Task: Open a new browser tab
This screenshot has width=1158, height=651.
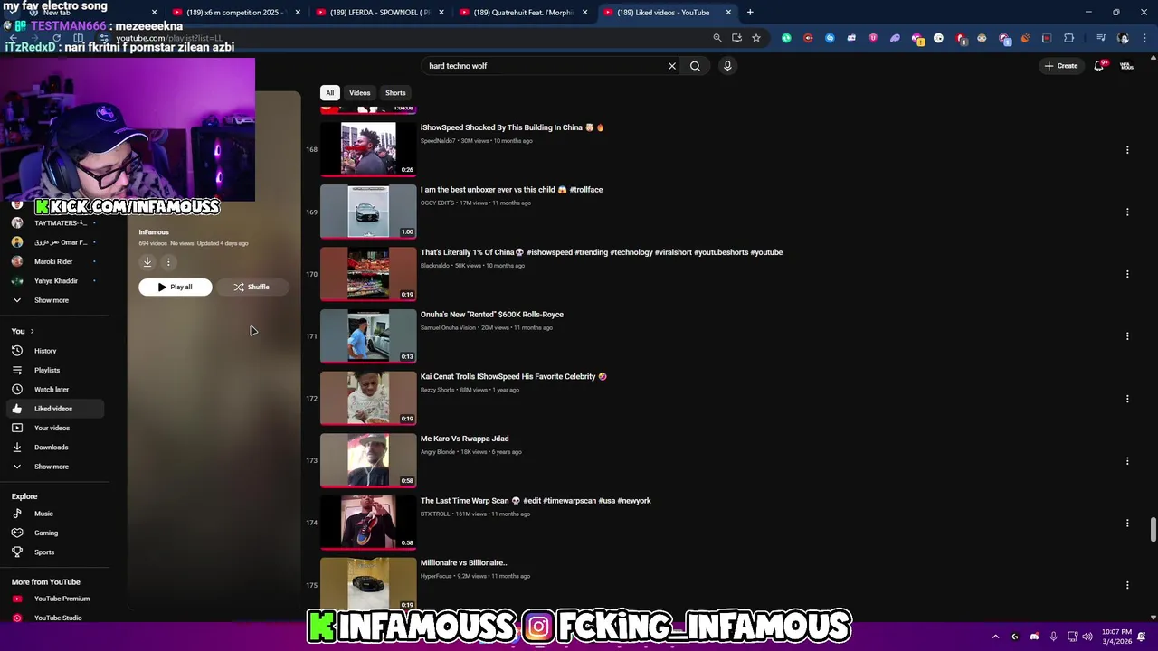Action: click(750, 13)
